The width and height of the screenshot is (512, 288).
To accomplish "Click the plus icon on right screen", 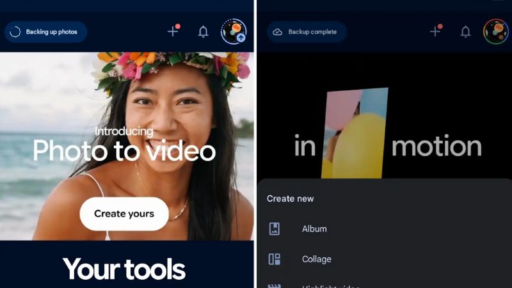I will click(436, 31).
